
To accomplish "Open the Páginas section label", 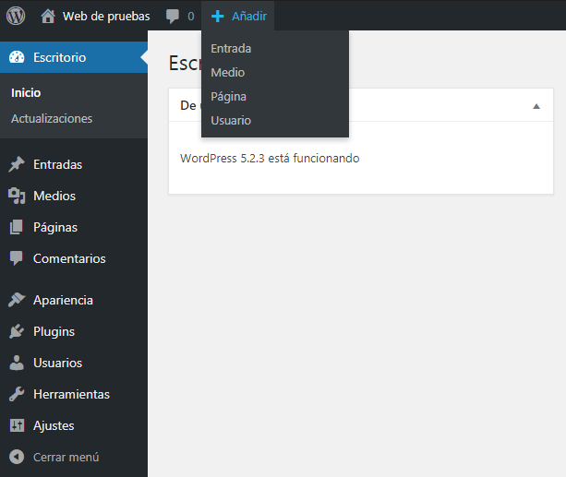I will [55, 228].
